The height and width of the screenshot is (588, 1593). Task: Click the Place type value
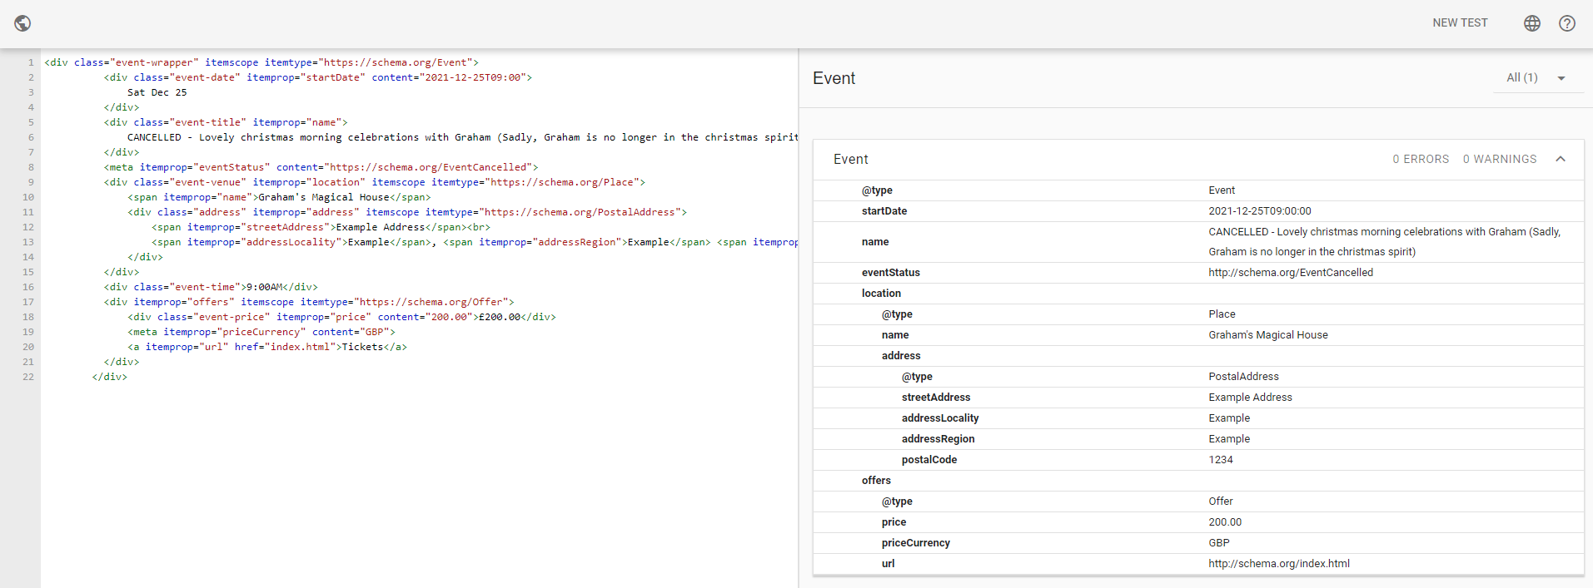click(x=1222, y=314)
